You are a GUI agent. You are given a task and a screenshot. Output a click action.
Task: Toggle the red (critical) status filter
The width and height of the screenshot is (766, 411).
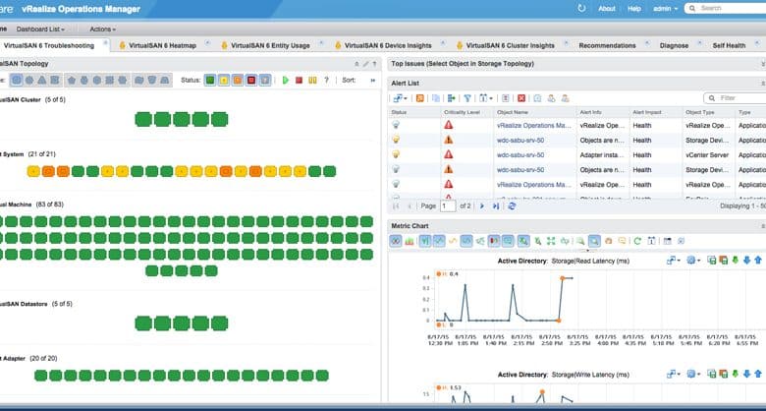click(251, 80)
